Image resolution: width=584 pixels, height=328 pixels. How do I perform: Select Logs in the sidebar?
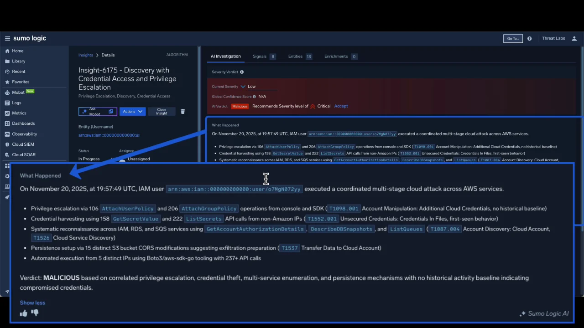pos(16,102)
